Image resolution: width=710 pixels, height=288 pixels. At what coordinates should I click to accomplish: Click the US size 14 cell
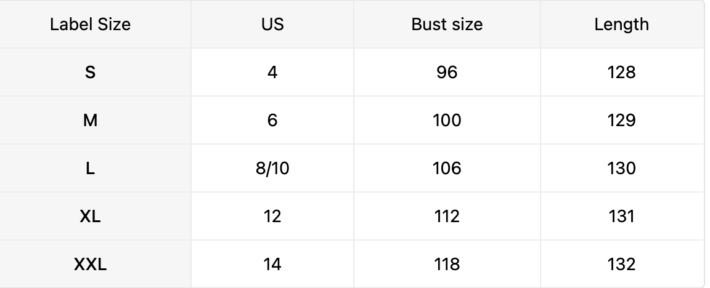point(272,265)
